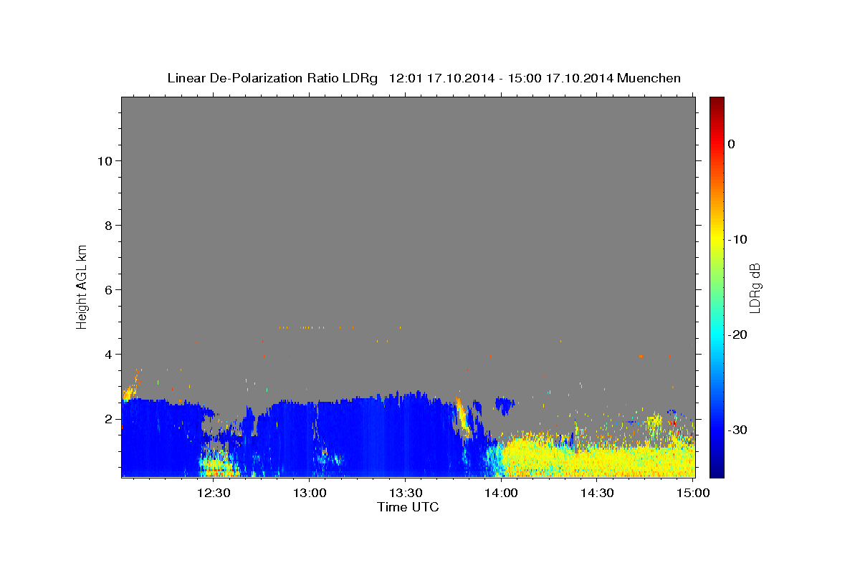Click the plot title beginning 'Linear De-Polarization Ratio LDRg'
860x573 pixels.
click(x=424, y=78)
